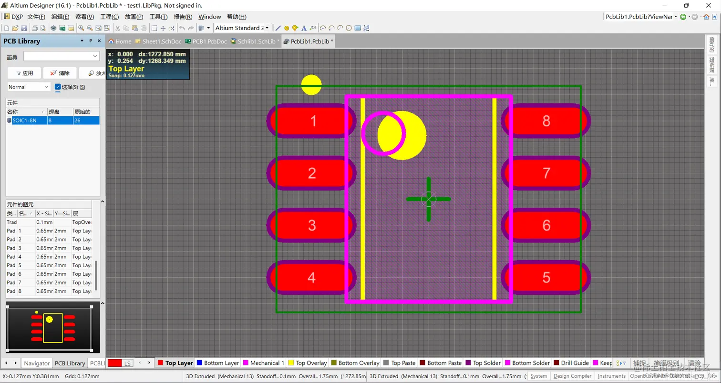Click the print toolbar icon
721x383 pixels.
[x=34, y=28]
